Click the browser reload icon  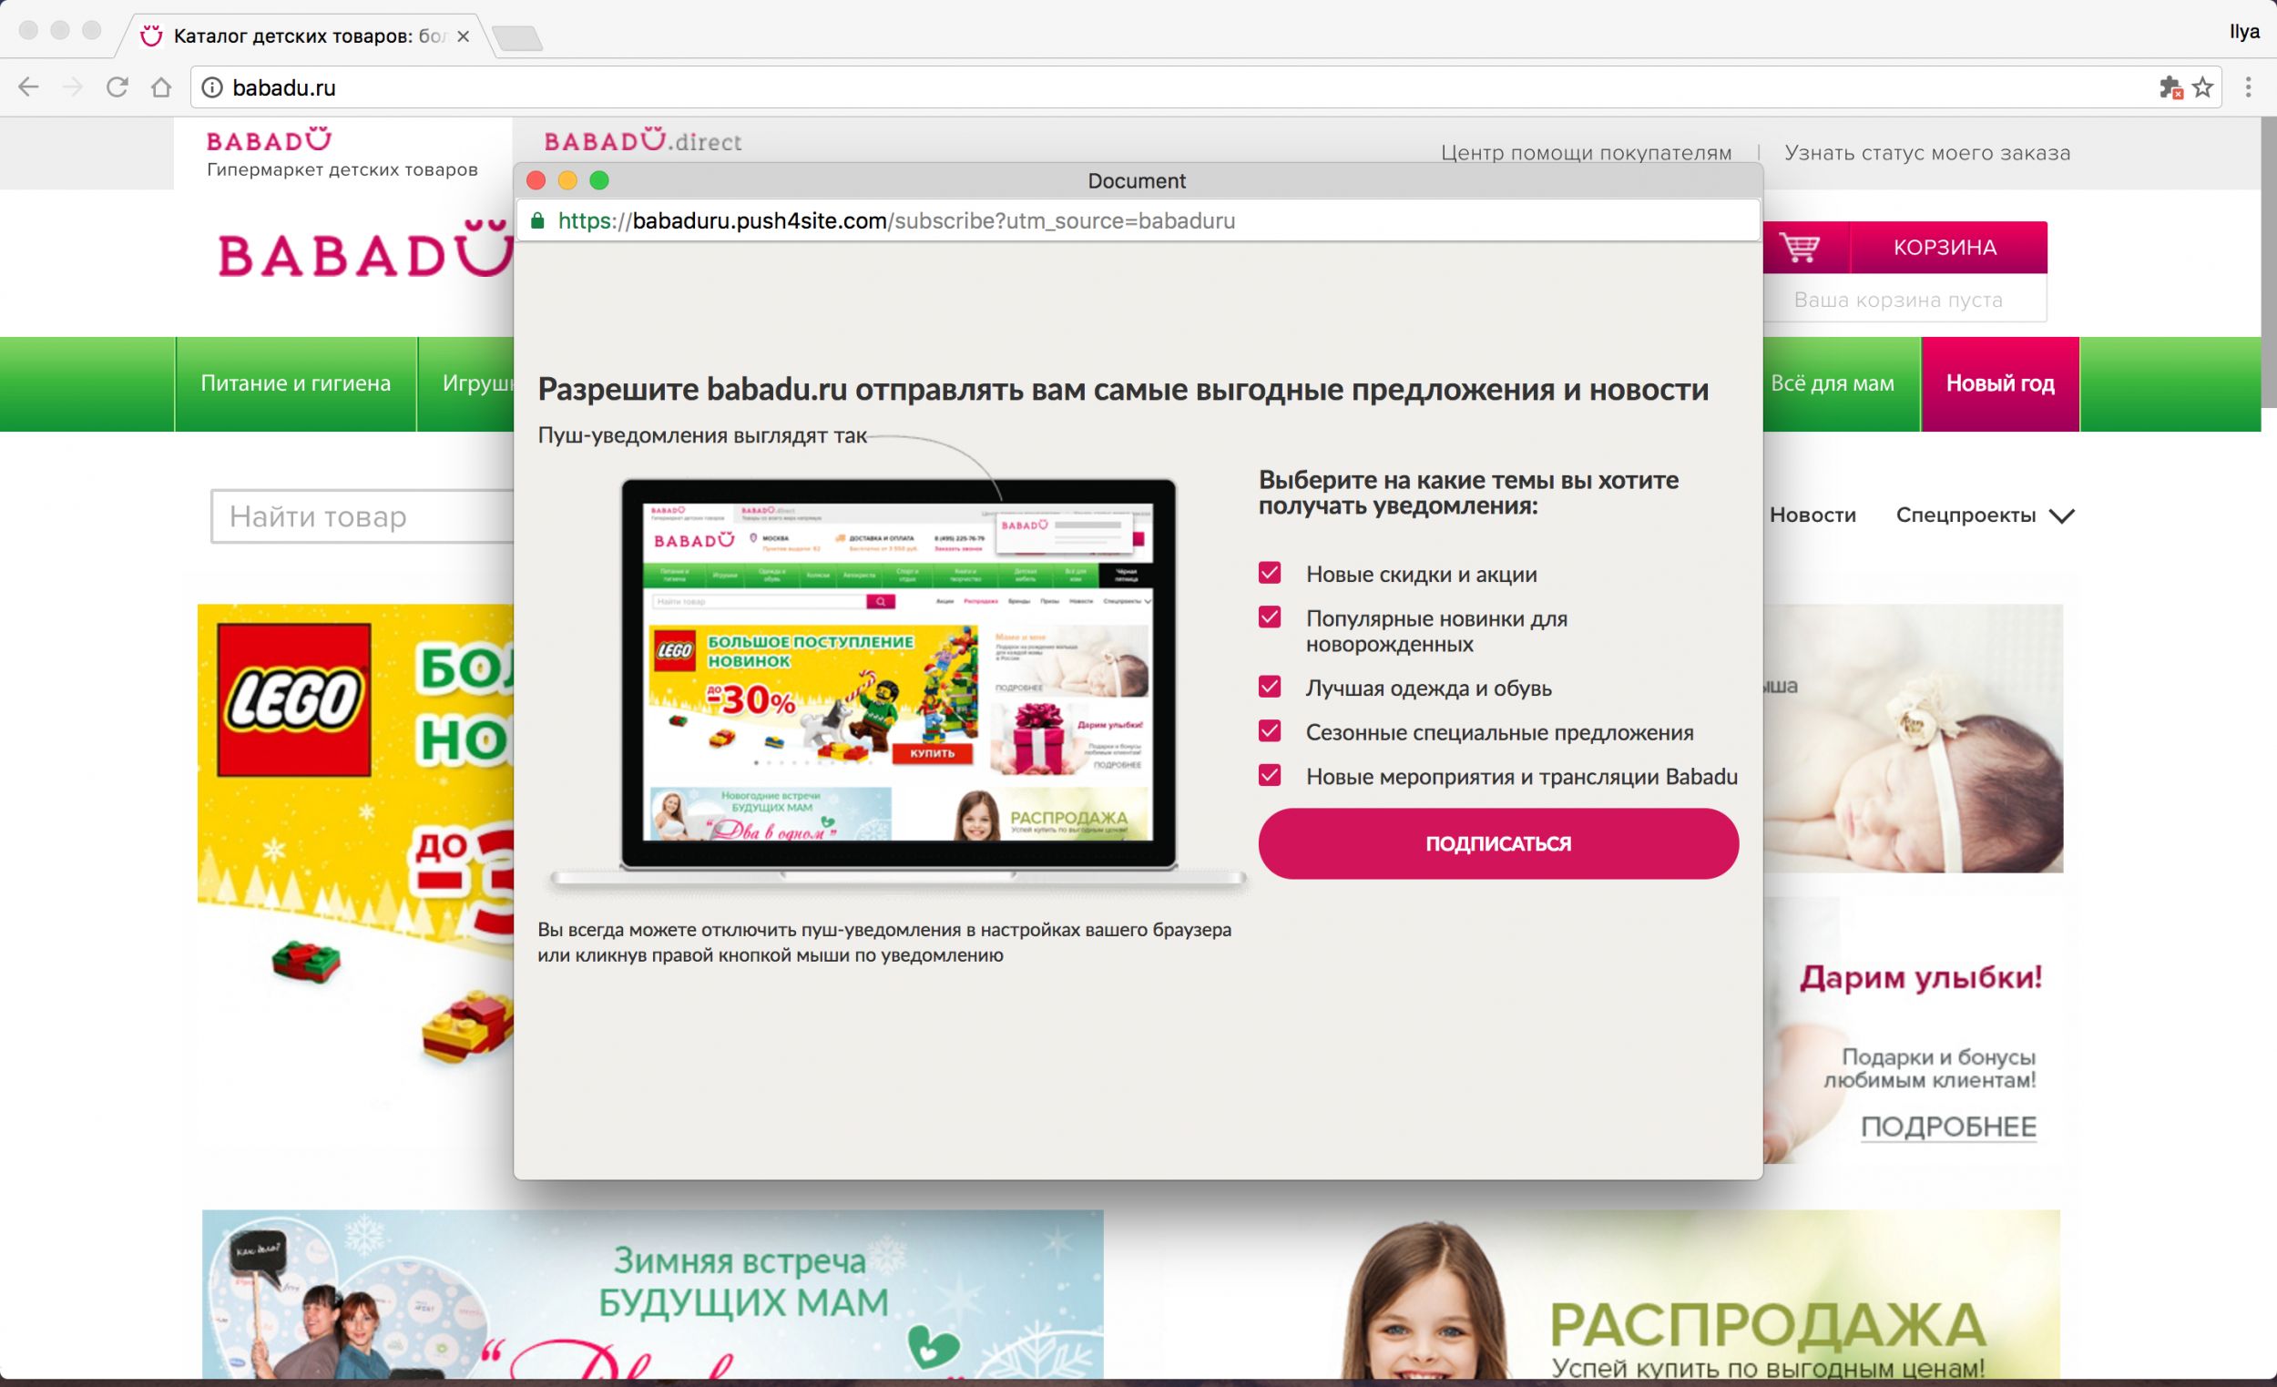(117, 87)
